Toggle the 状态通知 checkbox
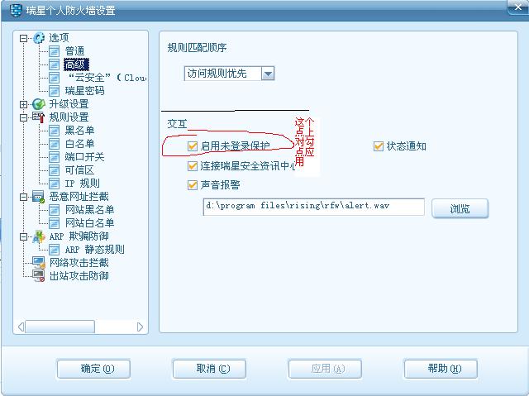This screenshot has width=529, height=396. [x=379, y=146]
